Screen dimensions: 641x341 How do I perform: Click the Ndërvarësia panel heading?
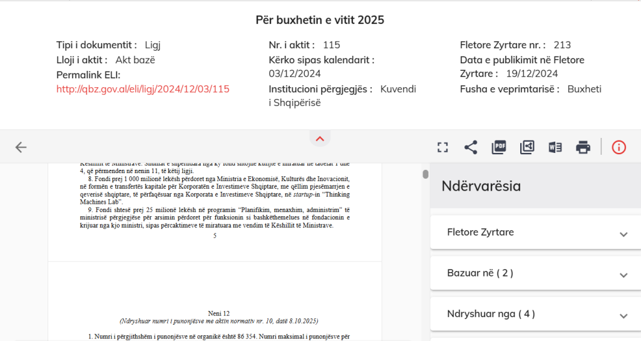[x=481, y=186]
